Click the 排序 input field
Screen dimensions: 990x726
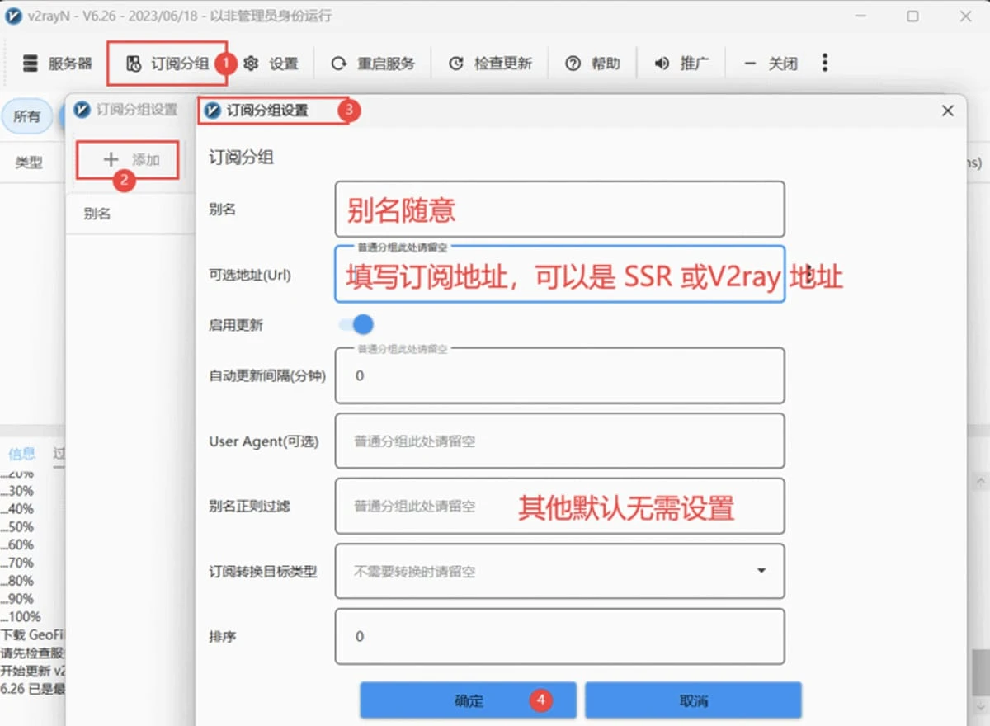(559, 636)
